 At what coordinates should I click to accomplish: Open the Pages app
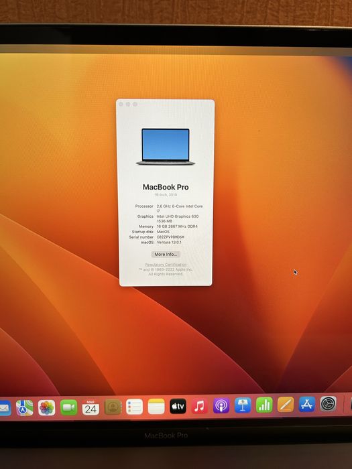coord(286,405)
